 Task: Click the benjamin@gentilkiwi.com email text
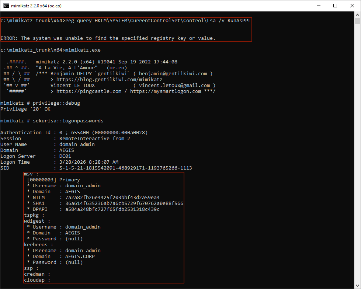[173, 74]
